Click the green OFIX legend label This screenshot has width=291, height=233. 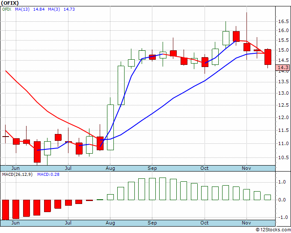pyautogui.click(x=7, y=9)
